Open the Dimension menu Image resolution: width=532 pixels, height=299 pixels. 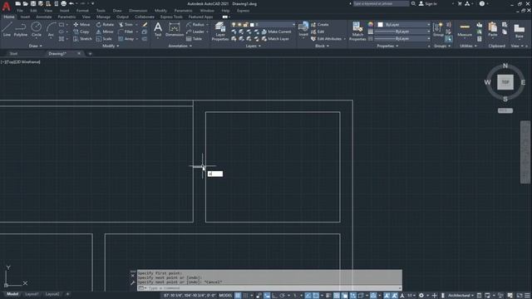(x=138, y=11)
